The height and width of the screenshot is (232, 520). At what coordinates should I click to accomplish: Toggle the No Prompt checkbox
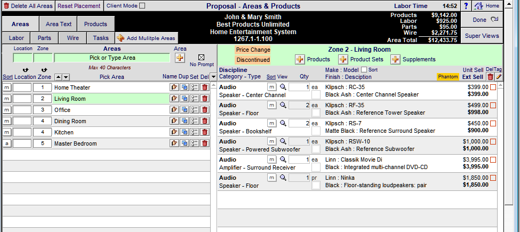tap(201, 58)
